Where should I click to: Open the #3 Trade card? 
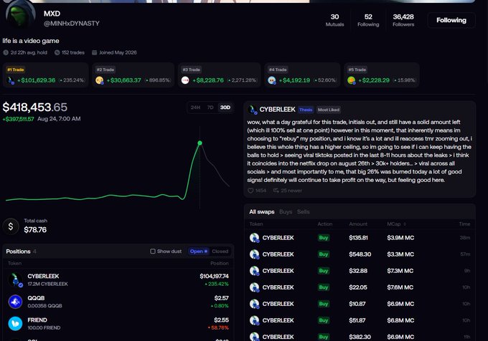[x=220, y=75]
